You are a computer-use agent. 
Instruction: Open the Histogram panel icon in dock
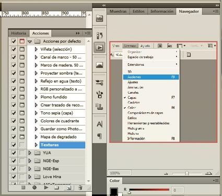99,65
